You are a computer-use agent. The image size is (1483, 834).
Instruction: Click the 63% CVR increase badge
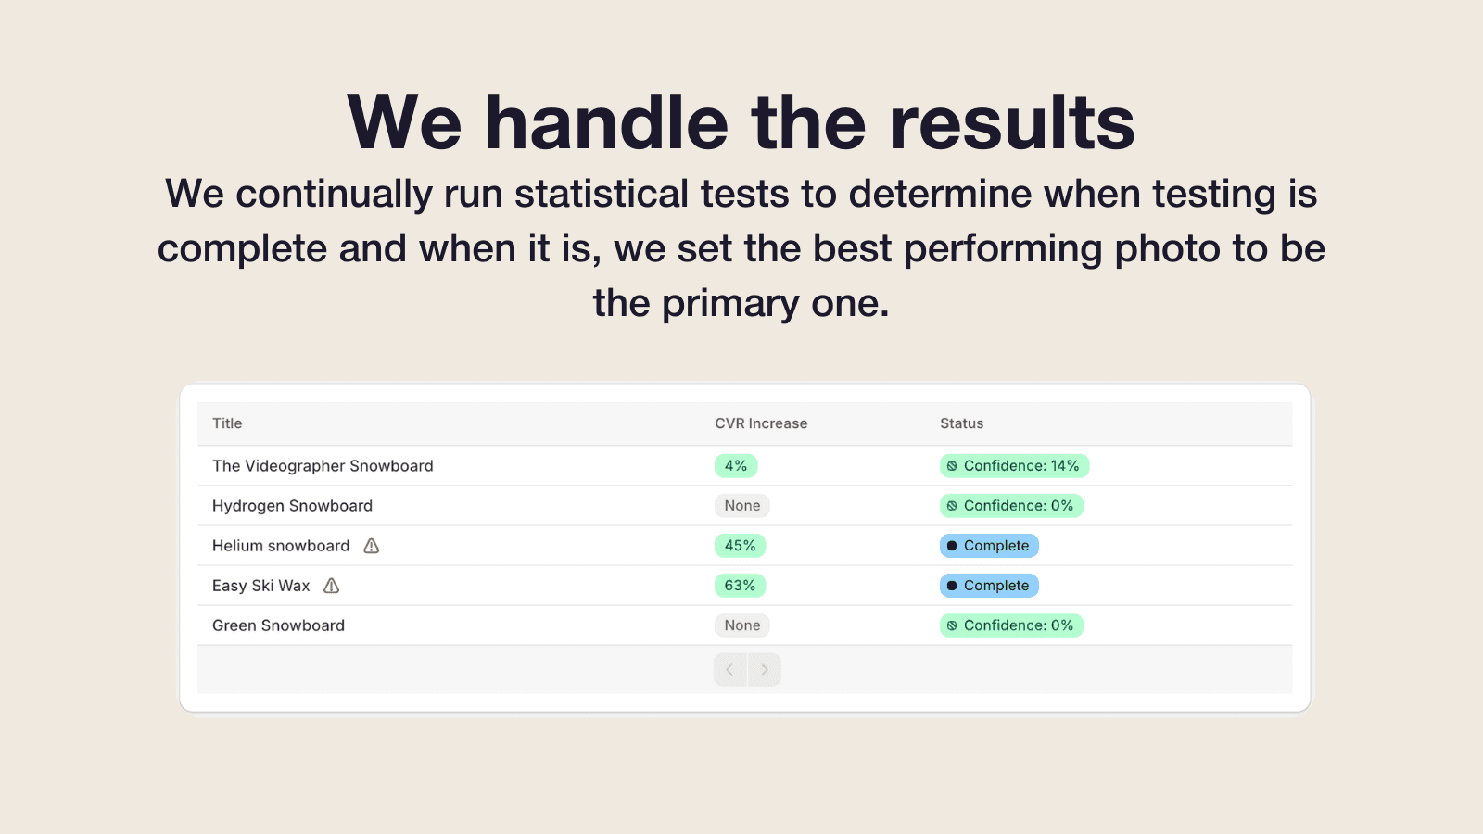[x=740, y=586]
